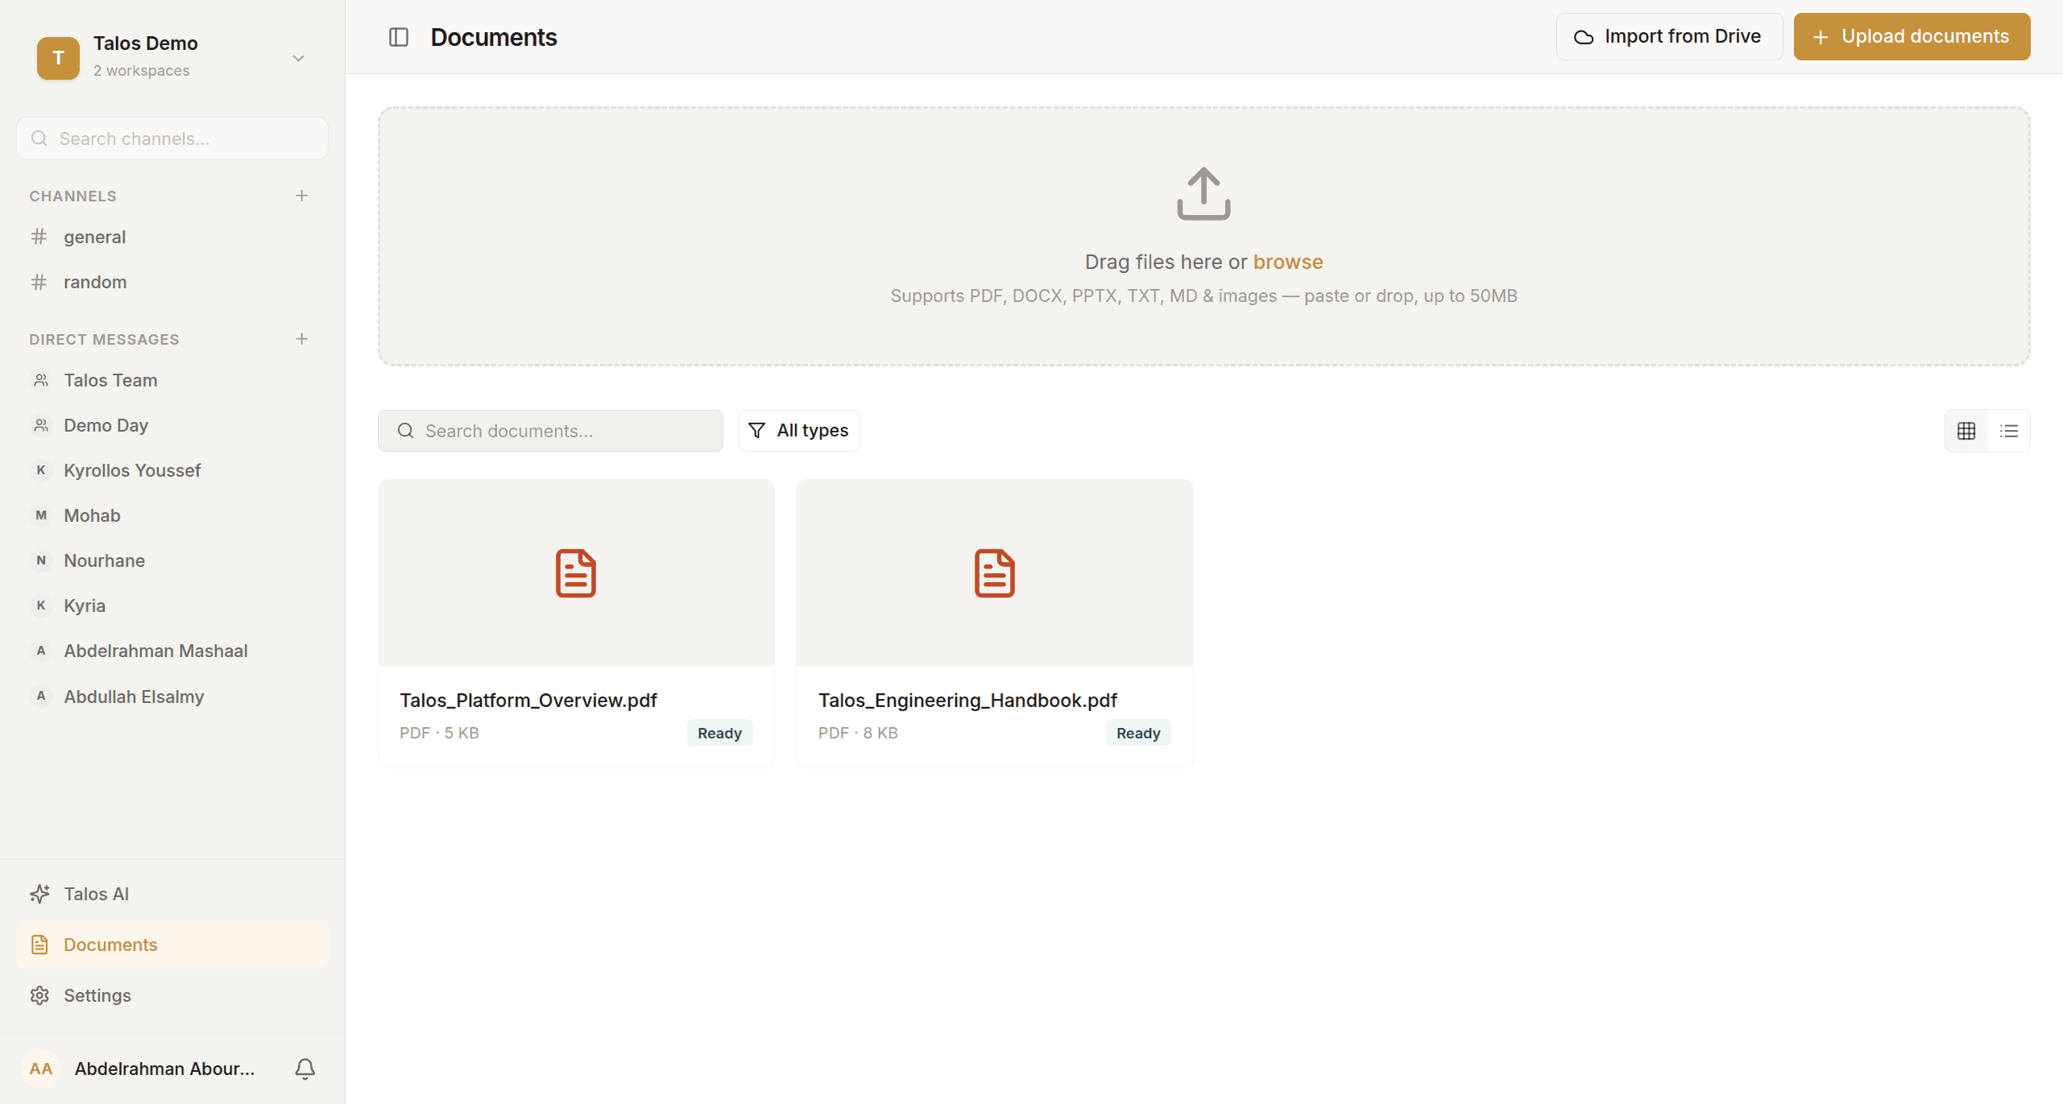Click the Abdullah Elsalmy avatar initial

(41, 697)
